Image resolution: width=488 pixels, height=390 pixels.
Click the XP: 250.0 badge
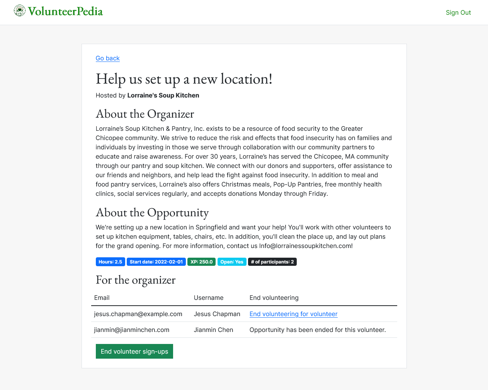[202, 262]
